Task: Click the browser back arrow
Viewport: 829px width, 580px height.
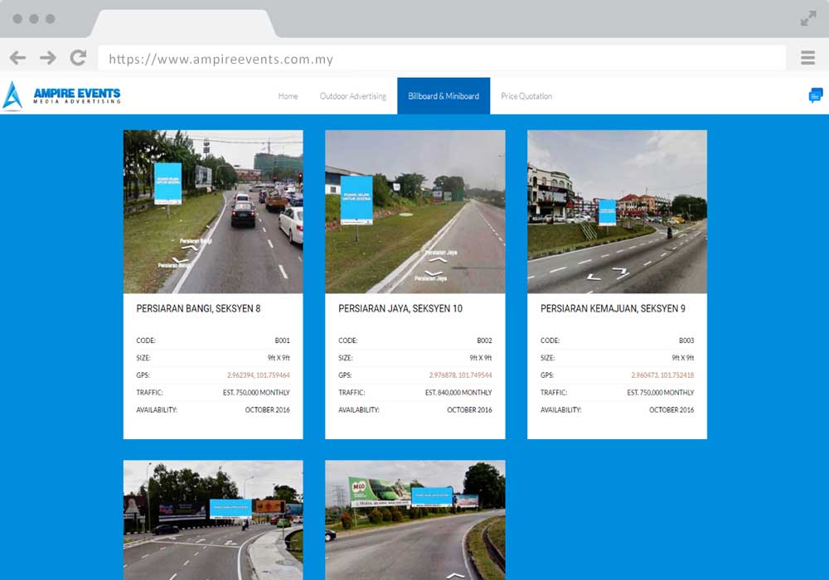Action: pos(17,57)
